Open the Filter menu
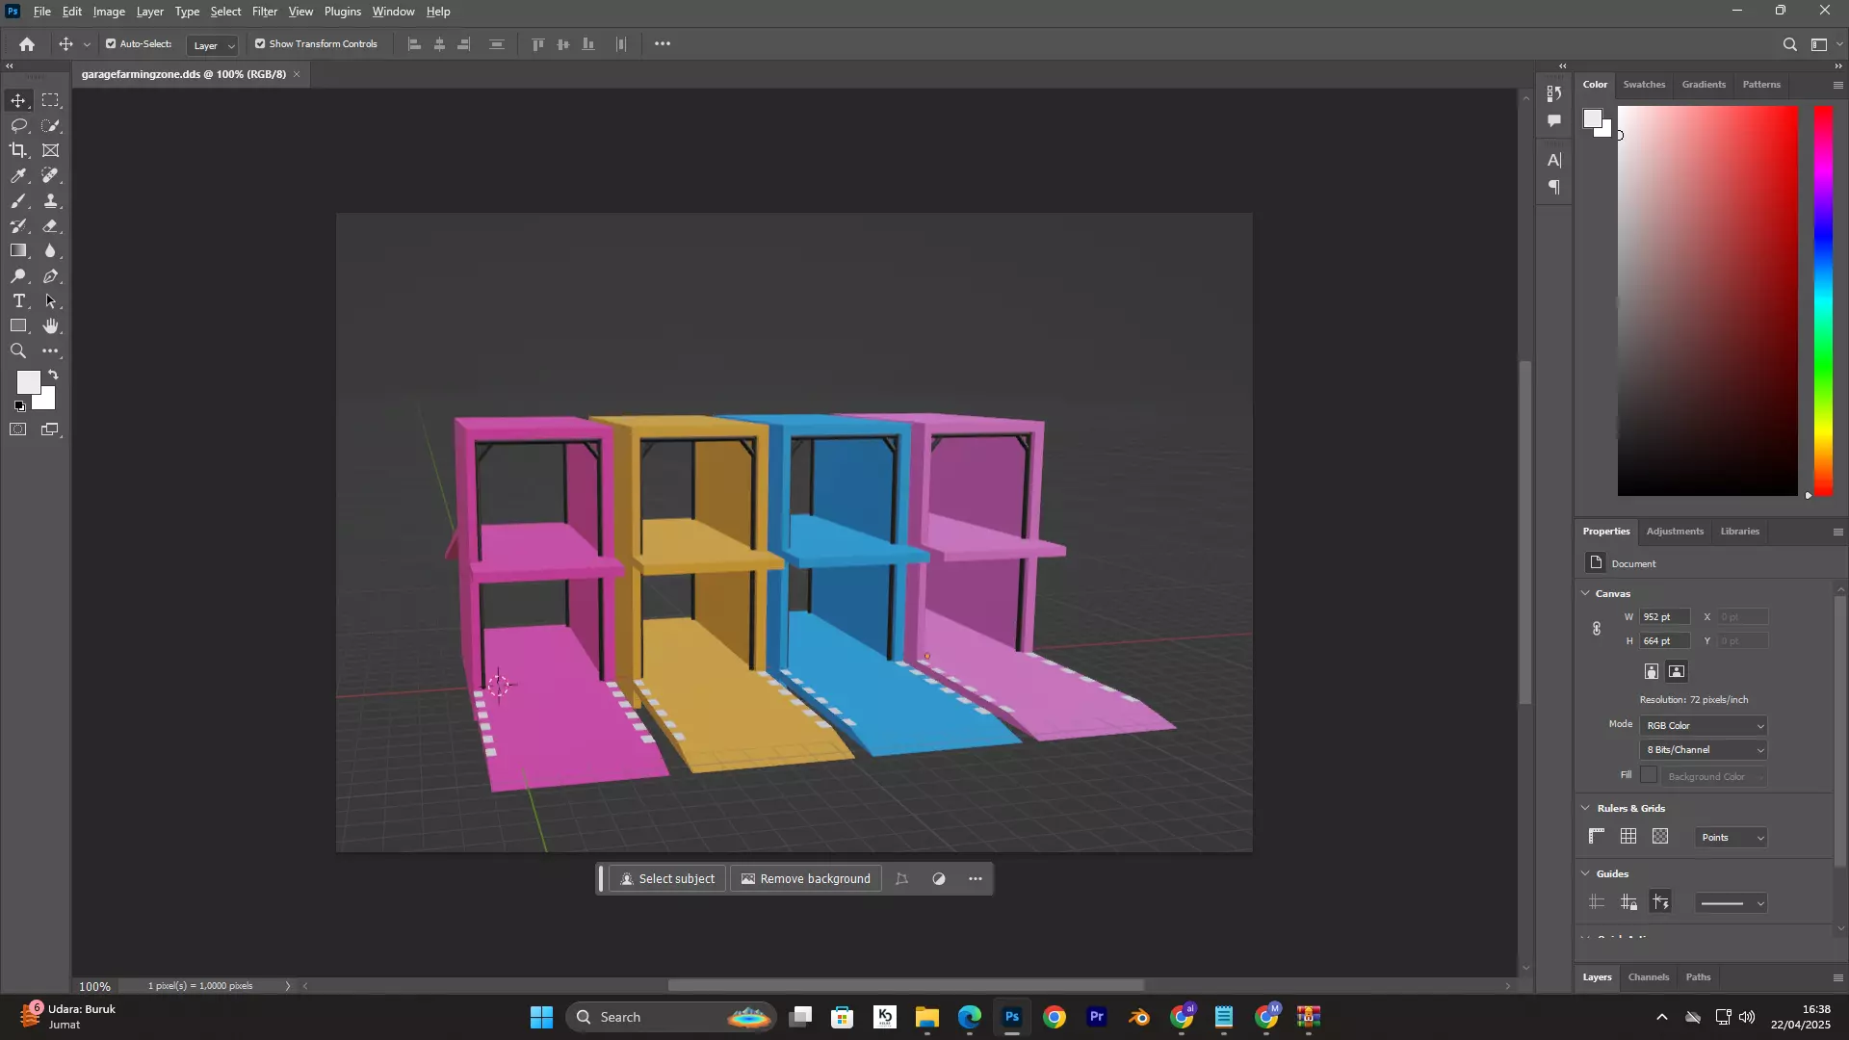 pos(265,12)
